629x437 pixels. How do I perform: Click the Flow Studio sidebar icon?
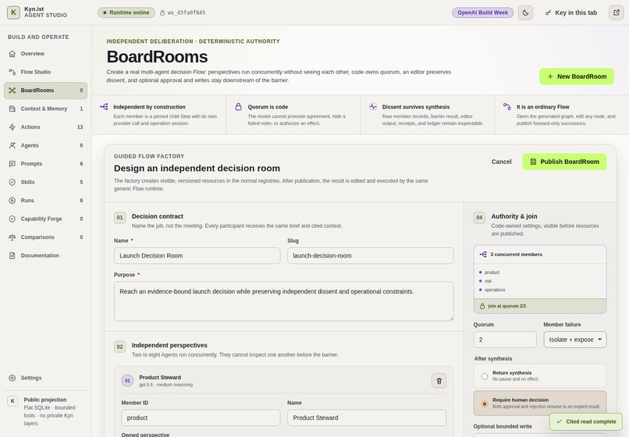(12, 73)
